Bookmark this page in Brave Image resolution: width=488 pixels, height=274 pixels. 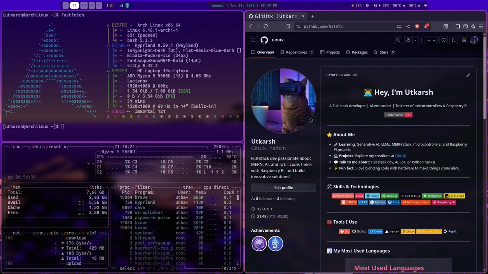click(288, 26)
